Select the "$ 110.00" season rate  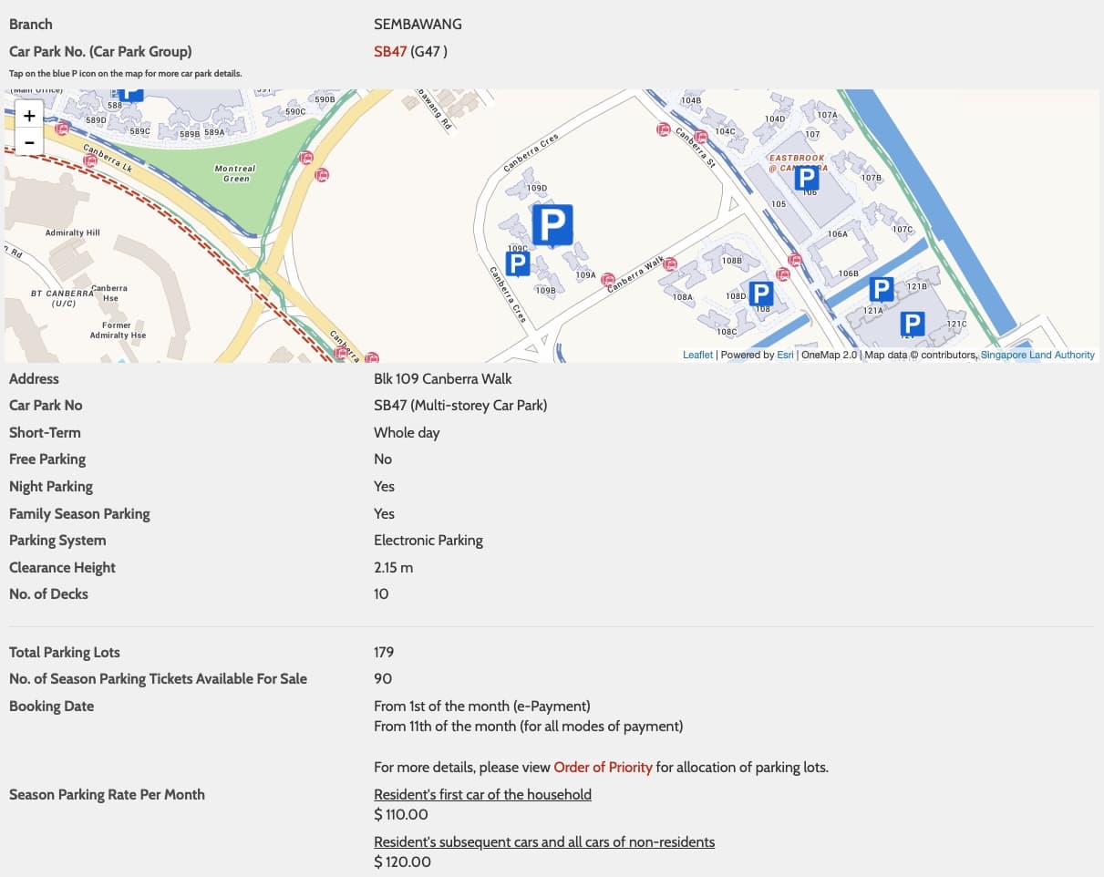401,814
